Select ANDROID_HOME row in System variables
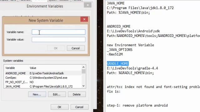200x112 pixels. 43,73
